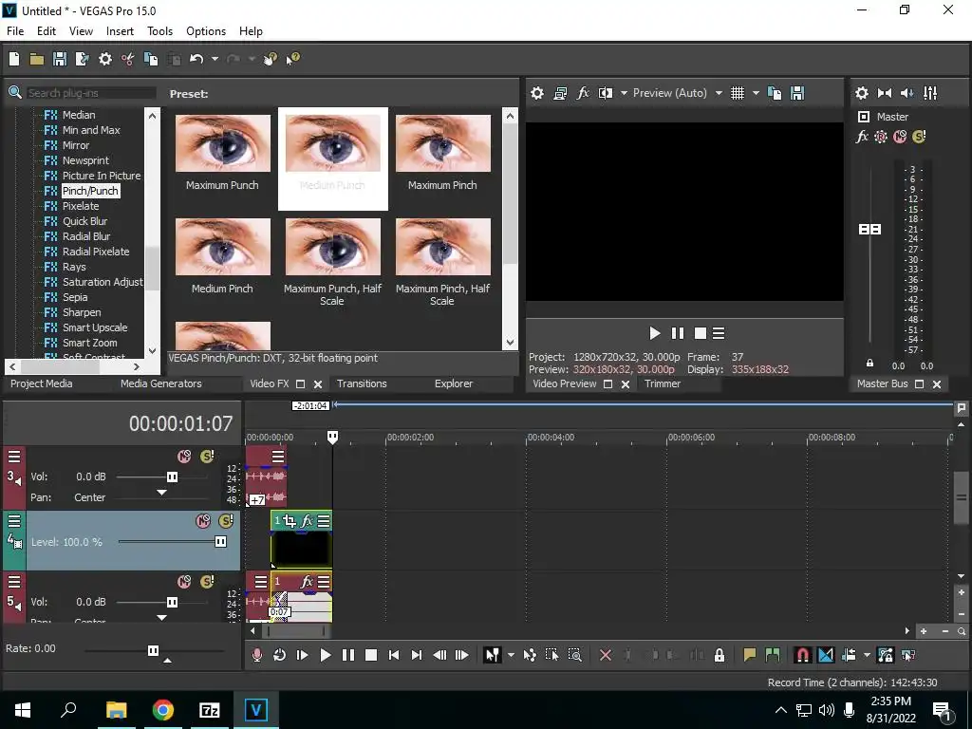Open the File menu
Screen dimensions: 972x729
15,31
